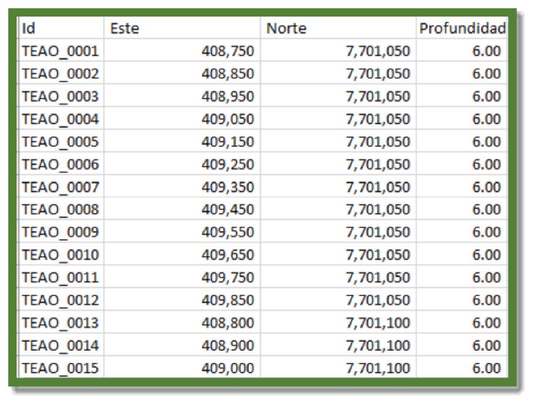Click the TEAO_0005 Id cell

pyautogui.click(x=60, y=142)
